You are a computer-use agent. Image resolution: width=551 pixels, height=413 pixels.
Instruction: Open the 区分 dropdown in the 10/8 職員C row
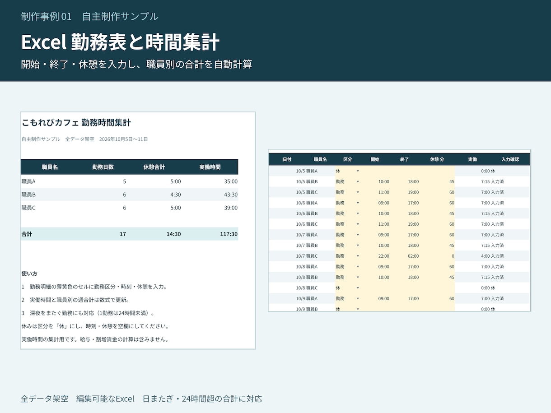click(358, 288)
